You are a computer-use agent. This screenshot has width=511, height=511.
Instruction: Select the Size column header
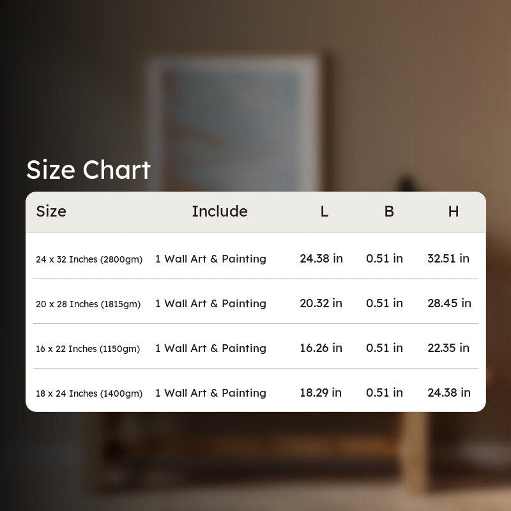coord(51,211)
